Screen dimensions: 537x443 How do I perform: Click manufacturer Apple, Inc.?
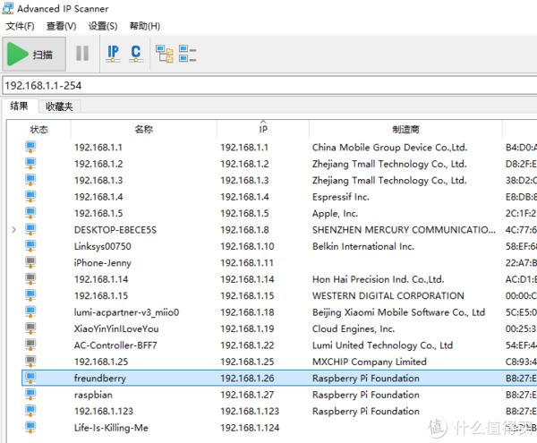coord(335,214)
